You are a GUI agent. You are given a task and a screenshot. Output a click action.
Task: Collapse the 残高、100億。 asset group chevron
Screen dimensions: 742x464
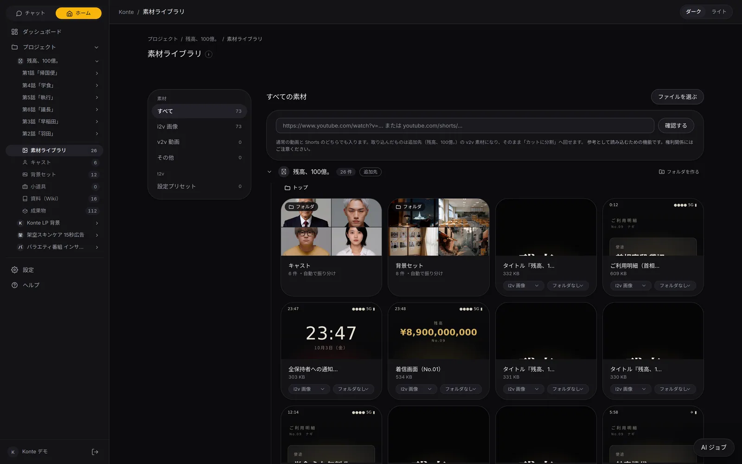coord(269,172)
